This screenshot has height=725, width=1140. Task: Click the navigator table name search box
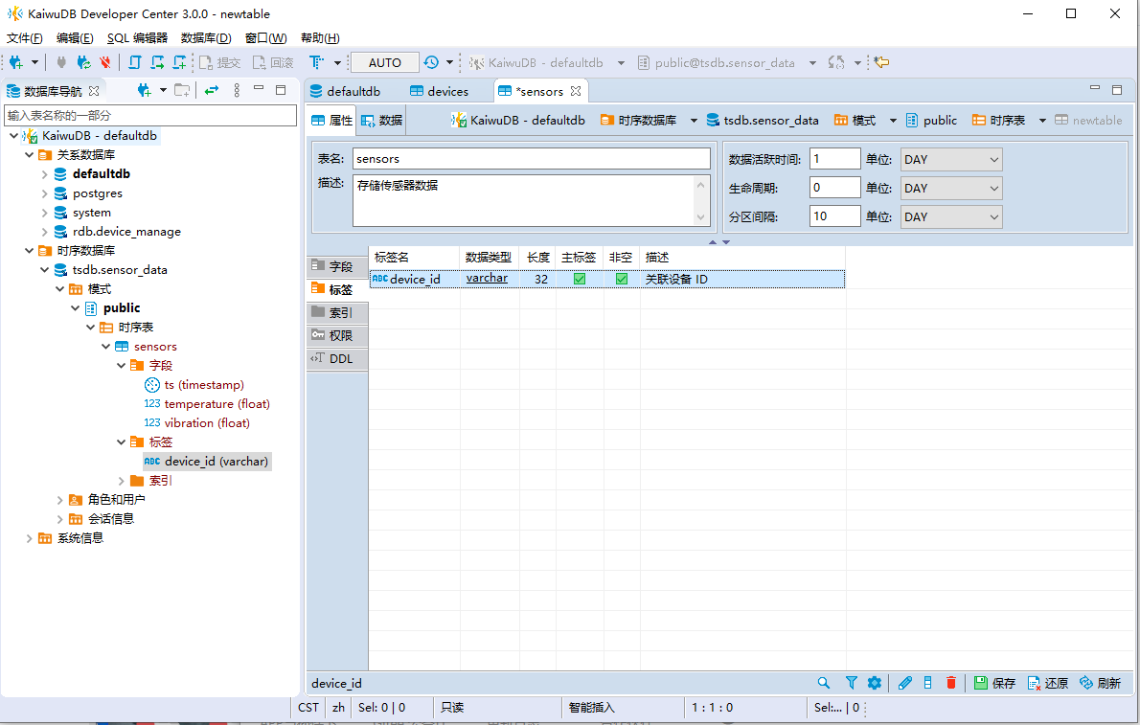pos(150,115)
